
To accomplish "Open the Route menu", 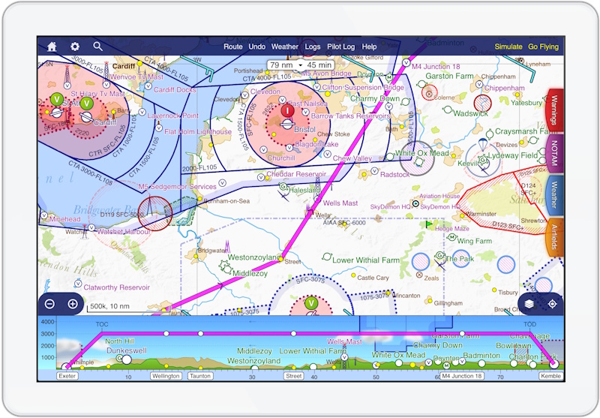I will click(x=233, y=47).
